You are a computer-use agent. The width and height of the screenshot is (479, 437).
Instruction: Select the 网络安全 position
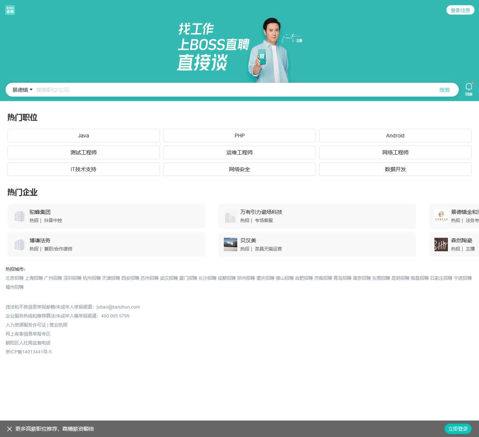click(x=239, y=169)
